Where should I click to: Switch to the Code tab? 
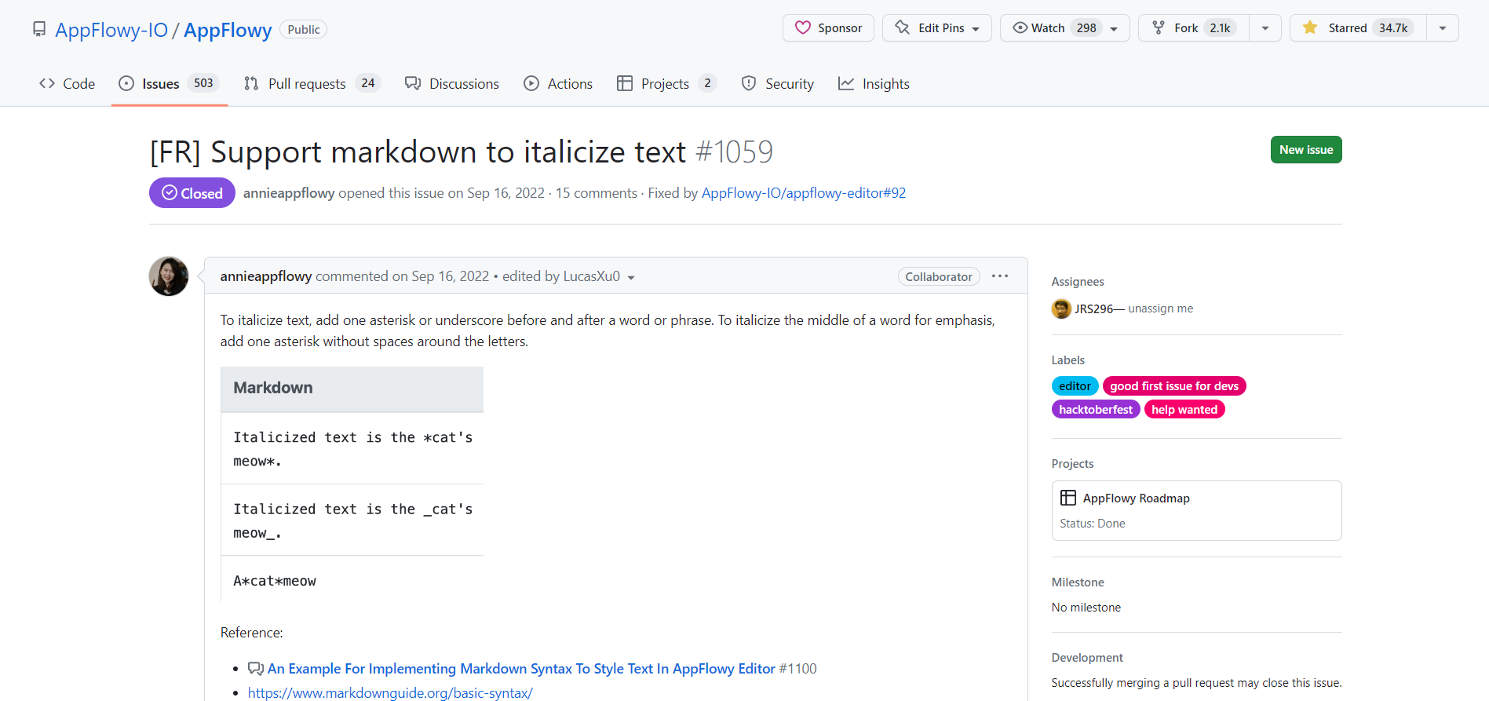[68, 83]
